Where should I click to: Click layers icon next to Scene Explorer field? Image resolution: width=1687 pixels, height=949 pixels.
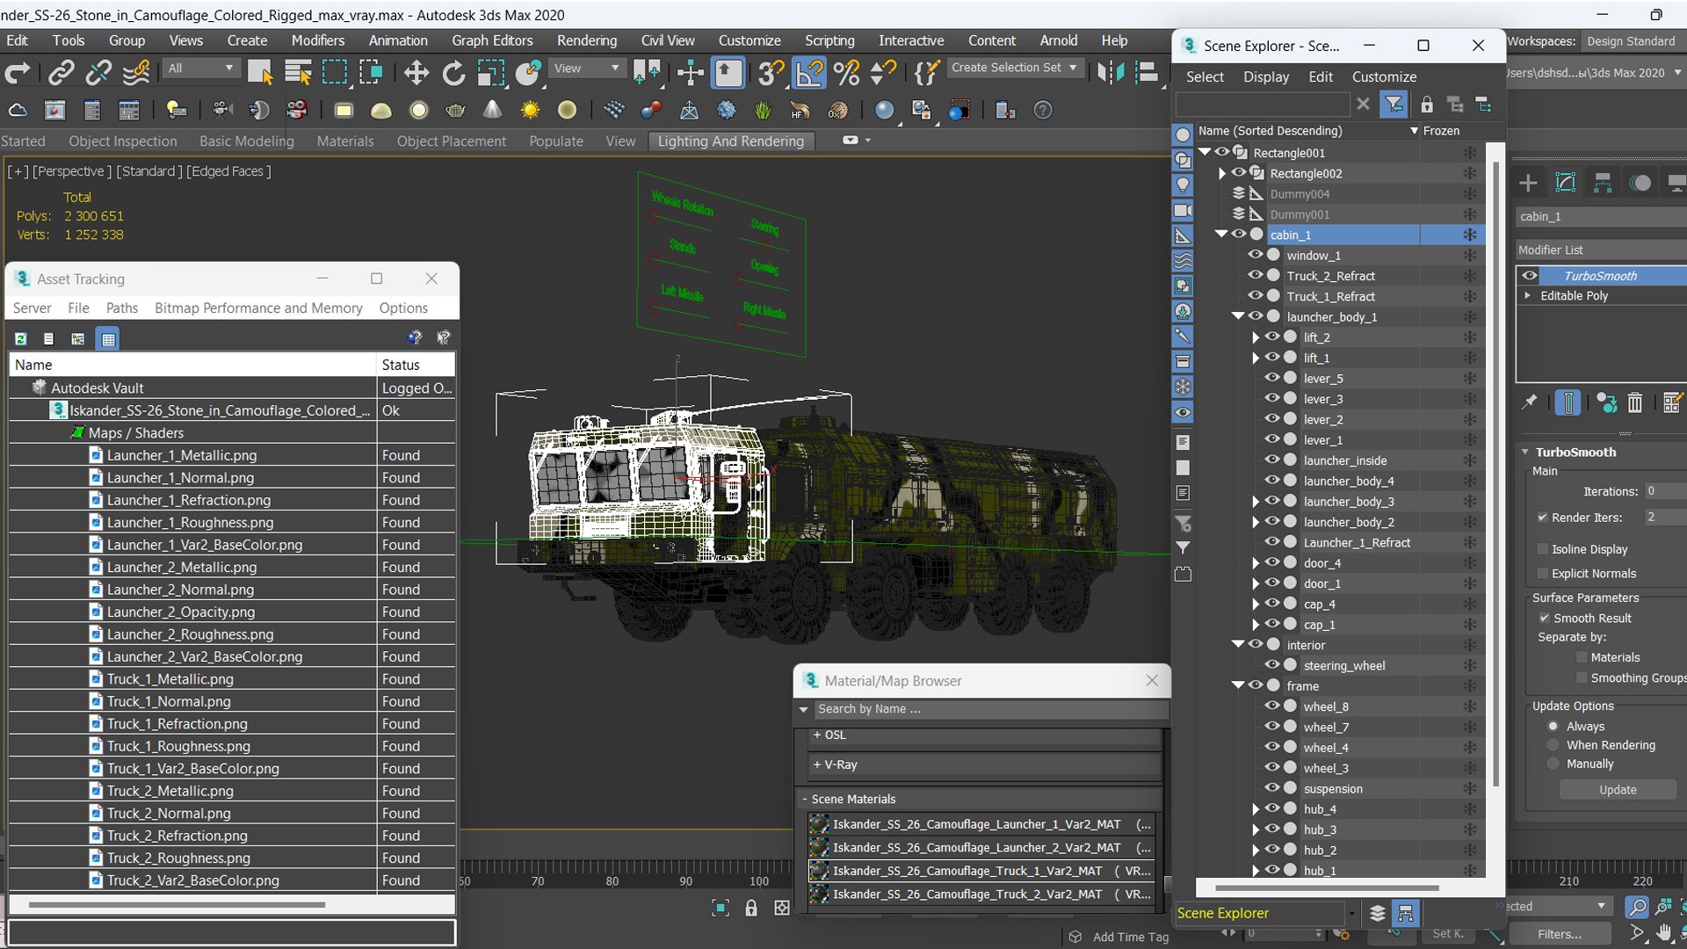click(x=1377, y=913)
